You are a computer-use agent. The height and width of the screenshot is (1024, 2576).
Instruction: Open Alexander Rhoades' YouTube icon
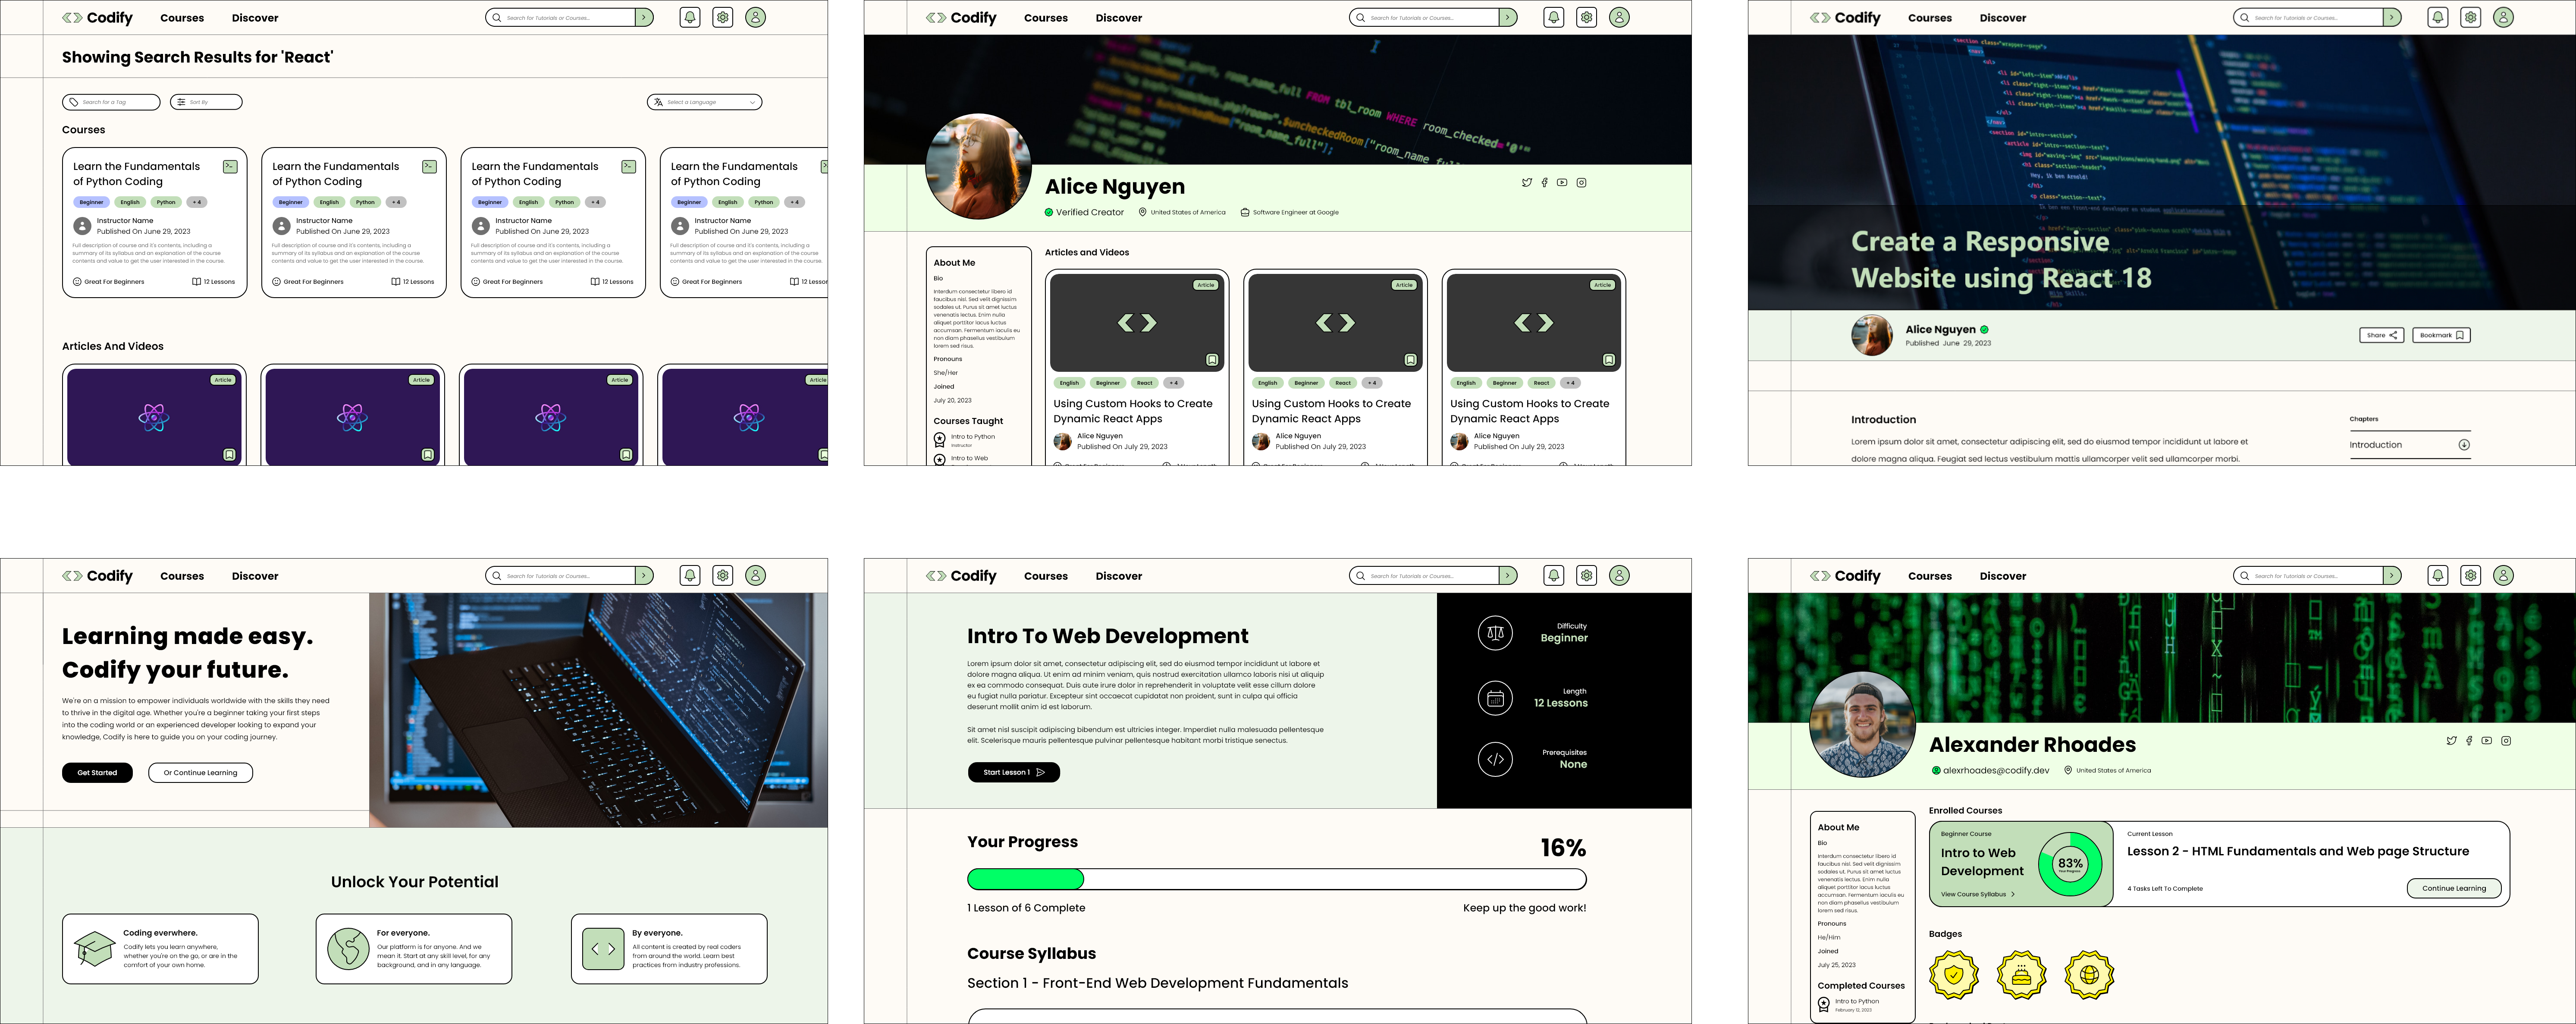pyautogui.click(x=2487, y=741)
